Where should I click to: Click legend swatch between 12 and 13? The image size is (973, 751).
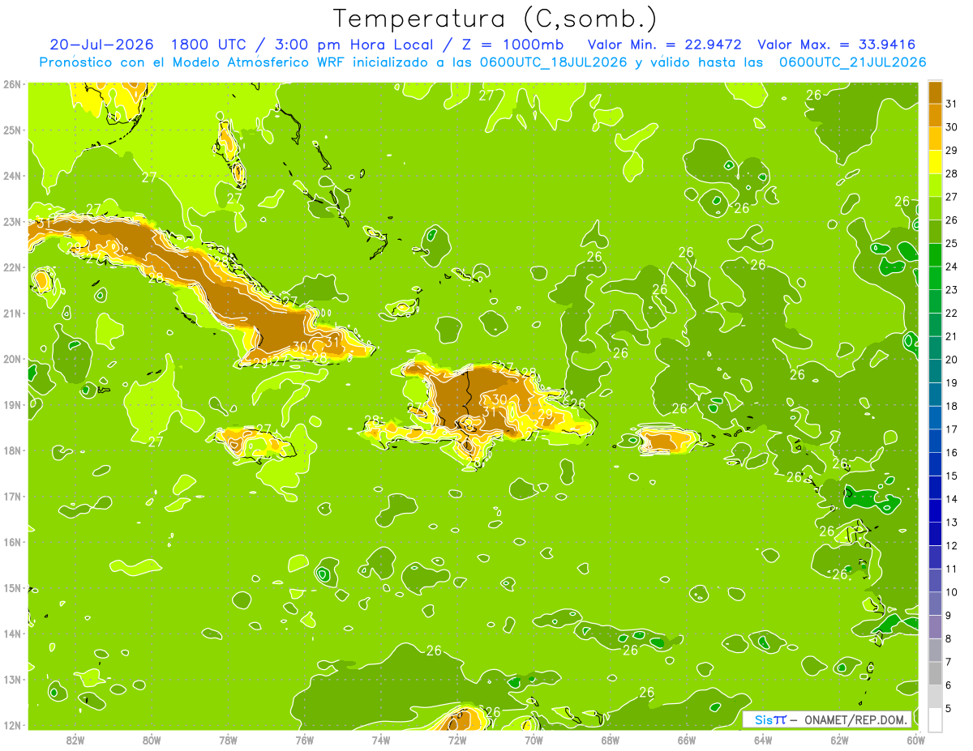pos(935,534)
